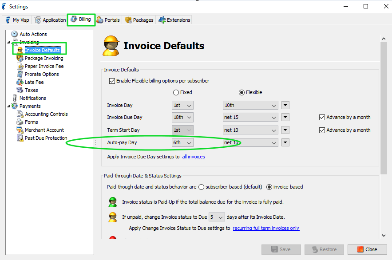Open the days-after-invoice-date 5 dropdown
This screenshot has width=392, height=260.
[217, 217]
